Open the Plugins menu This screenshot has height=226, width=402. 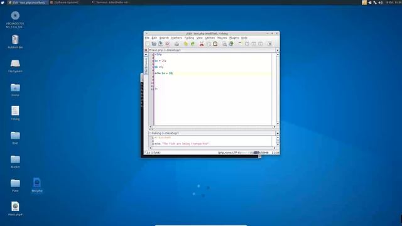click(x=234, y=38)
